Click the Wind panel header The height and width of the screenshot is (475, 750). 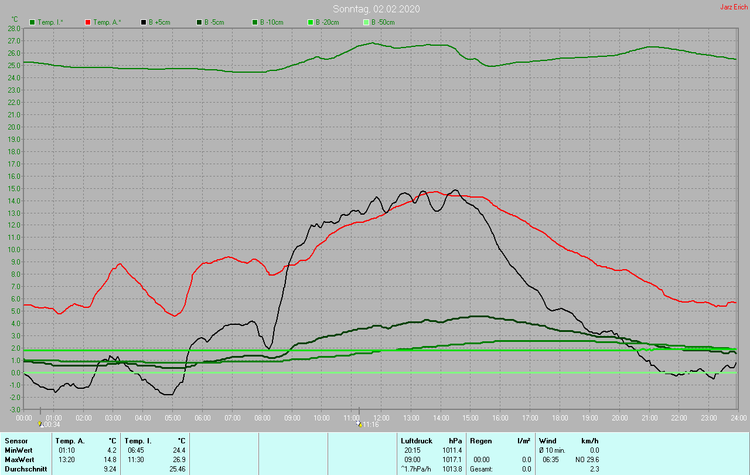(x=548, y=440)
